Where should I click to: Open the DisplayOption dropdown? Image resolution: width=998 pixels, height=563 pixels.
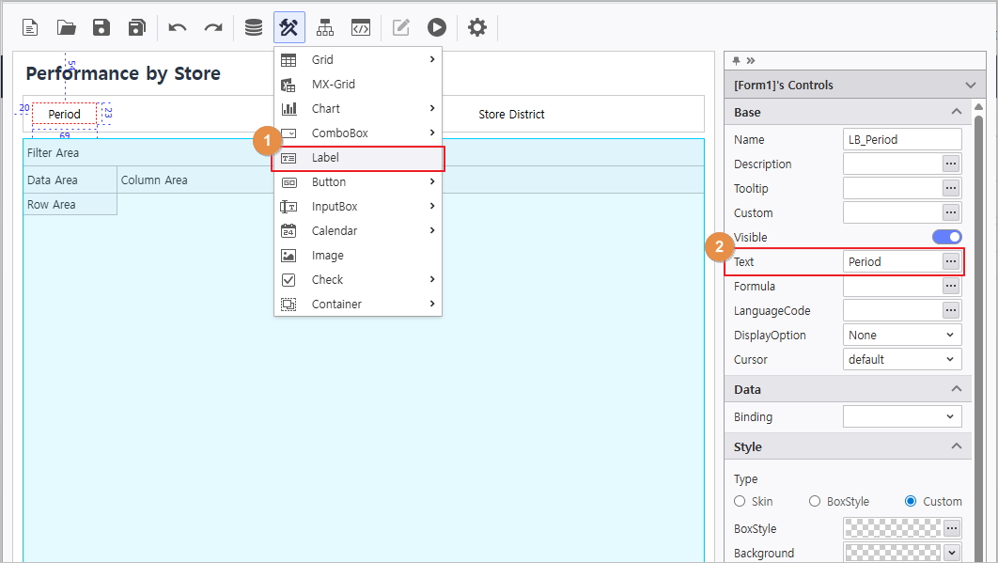pos(902,336)
